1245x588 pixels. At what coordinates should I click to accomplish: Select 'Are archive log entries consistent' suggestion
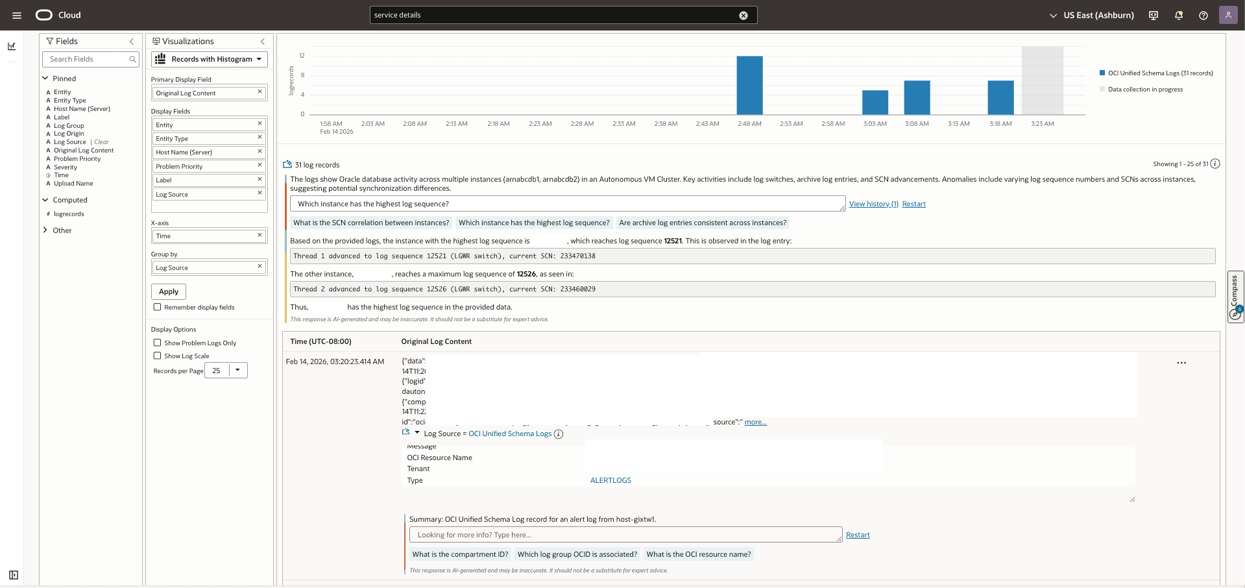tap(703, 223)
